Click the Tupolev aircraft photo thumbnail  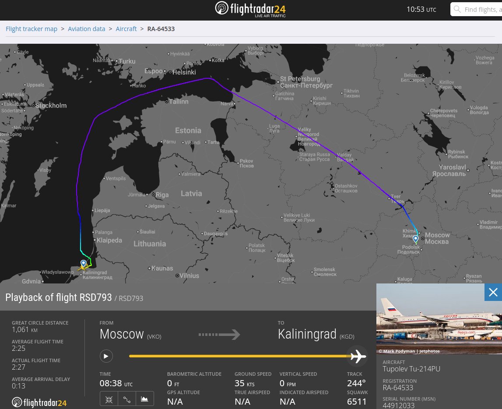pyautogui.click(x=439, y=319)
